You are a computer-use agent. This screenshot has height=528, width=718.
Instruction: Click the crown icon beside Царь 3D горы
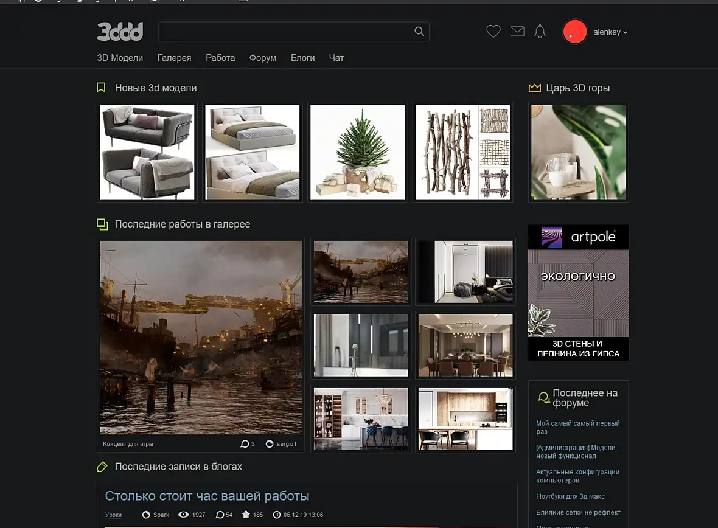(x=534, y=88)
